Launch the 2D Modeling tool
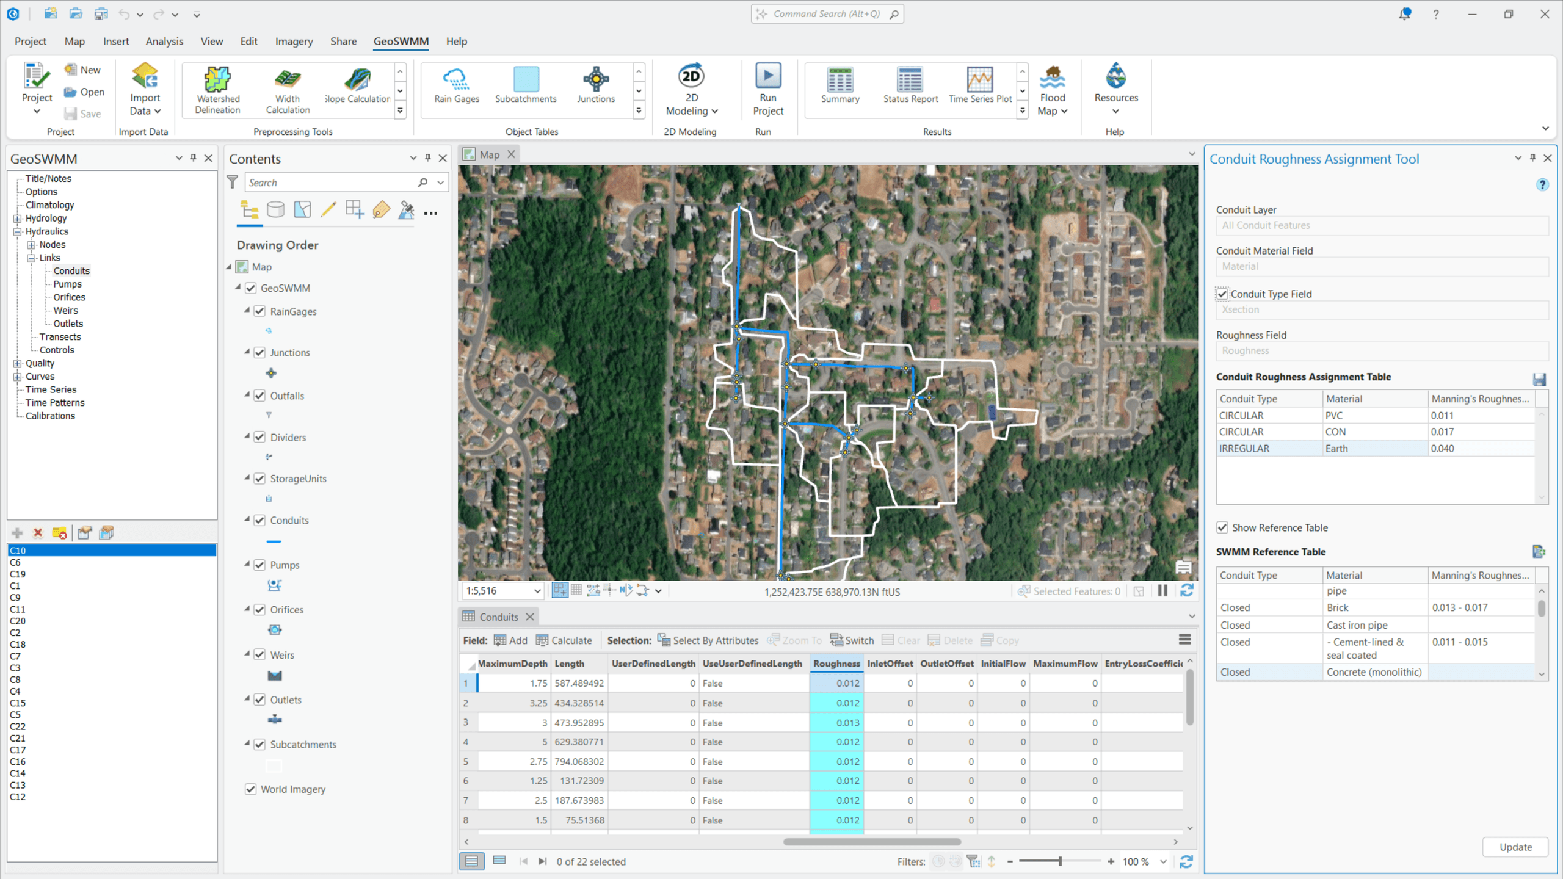Viewport: 1563px width, 879px height. coord(691,89)
